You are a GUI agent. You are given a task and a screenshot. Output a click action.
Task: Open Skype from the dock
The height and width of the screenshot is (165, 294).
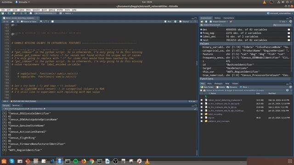pyautogui.click(x=12, y=161)
